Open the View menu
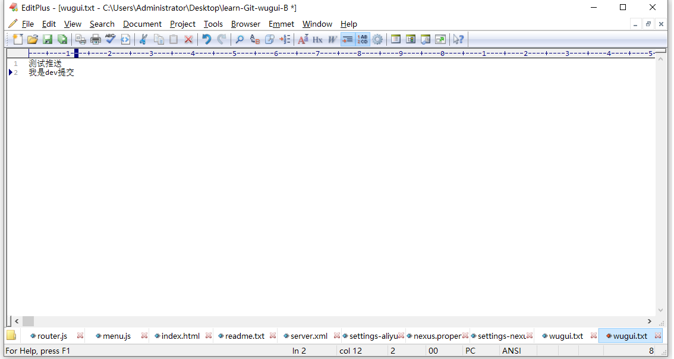 tap(73, 24)
